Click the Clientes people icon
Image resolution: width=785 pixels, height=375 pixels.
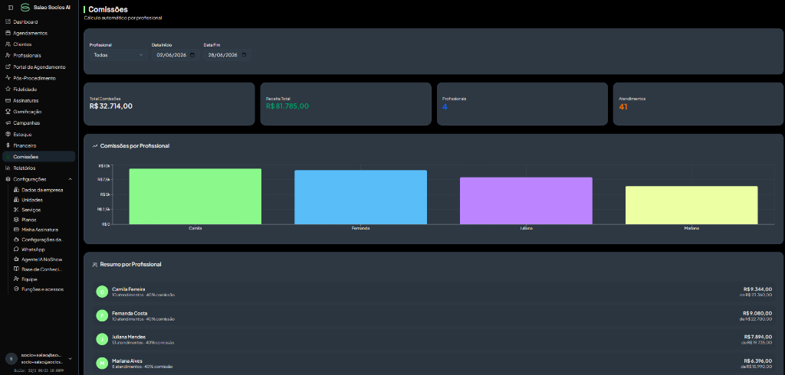coord(8,44)
